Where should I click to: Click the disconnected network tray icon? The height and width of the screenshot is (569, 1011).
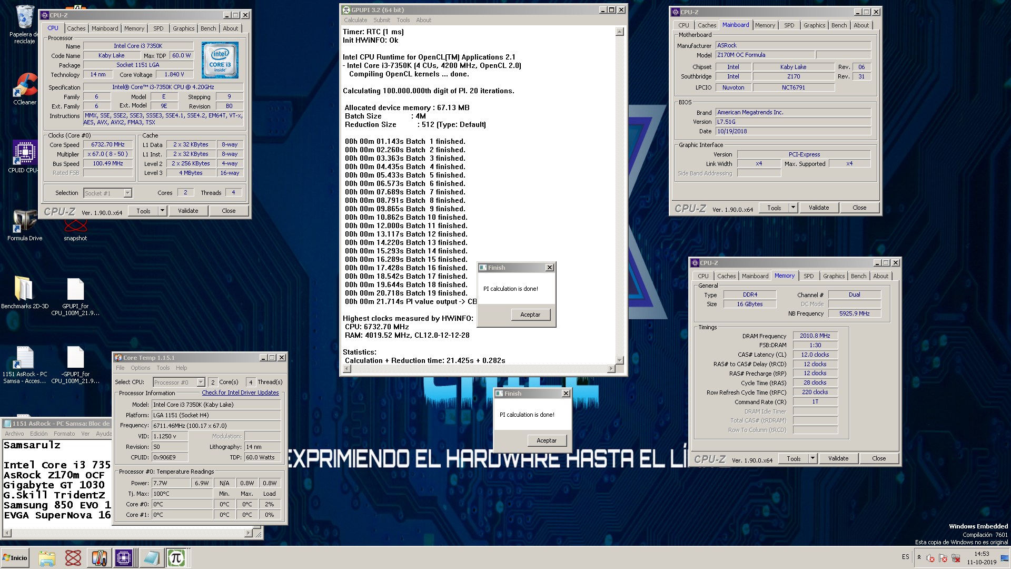955,558
